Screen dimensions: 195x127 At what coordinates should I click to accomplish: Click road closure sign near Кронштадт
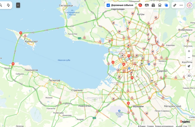[x=21, y=33]
